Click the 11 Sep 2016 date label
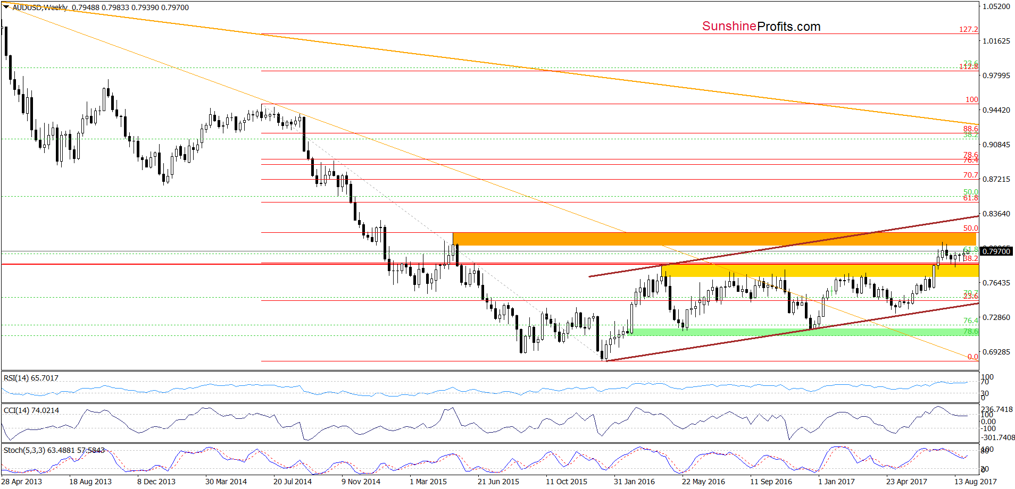1015x489 pixels. click(771, 482)
